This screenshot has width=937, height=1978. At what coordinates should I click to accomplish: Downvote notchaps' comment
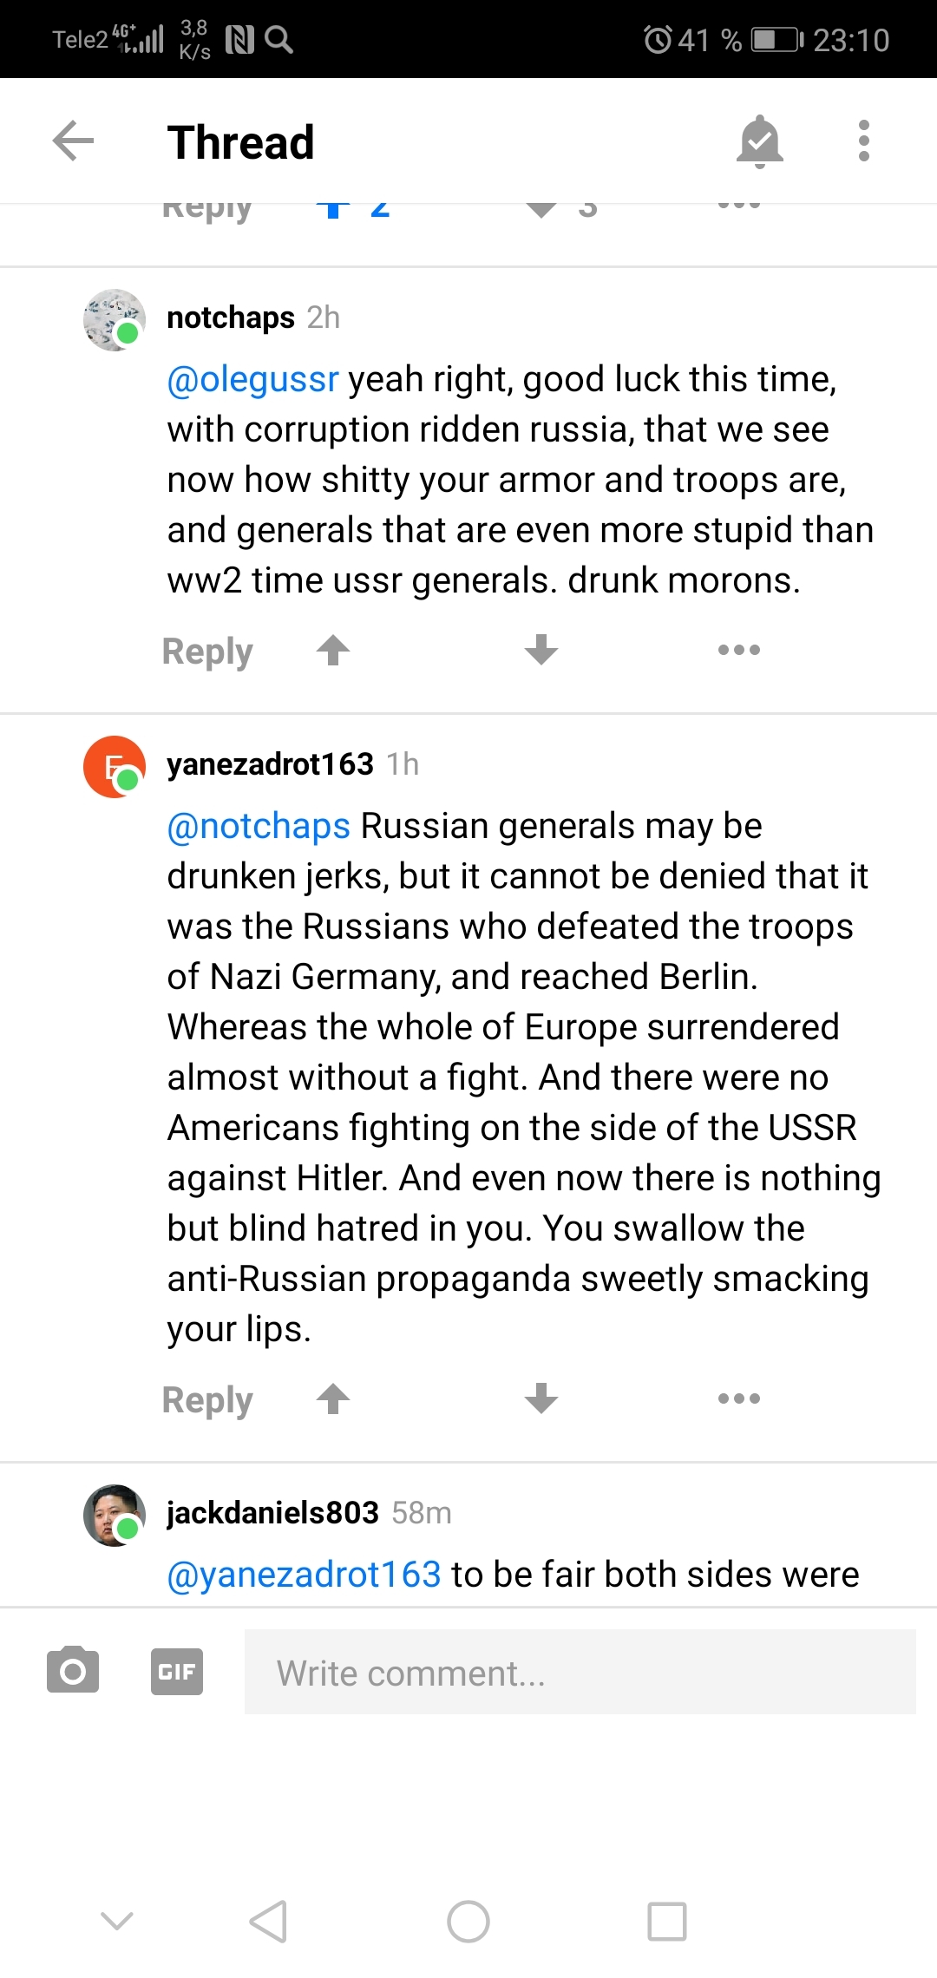(x=541, y=650)
